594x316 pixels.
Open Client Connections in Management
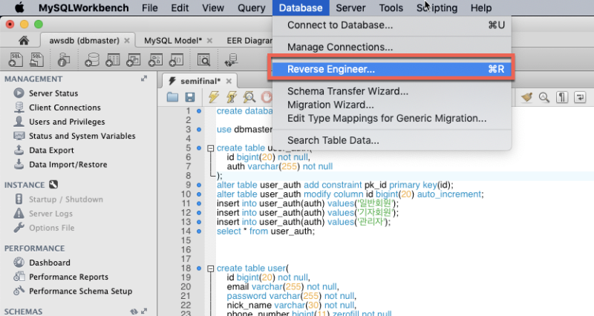point(65,108)
